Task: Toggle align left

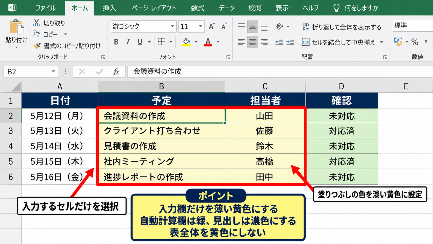Action: tap(241, 42)
